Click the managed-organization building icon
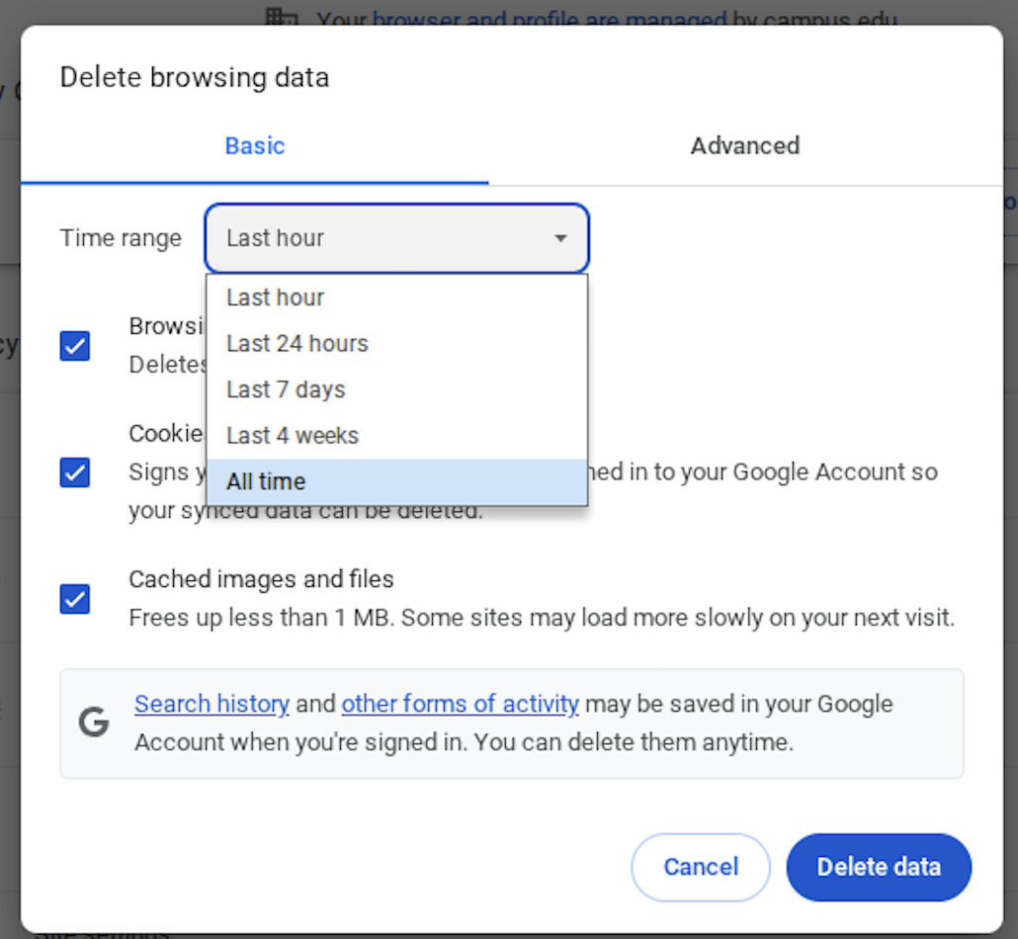Viewport: 1018px width, 939px height. click(x=283, y=18)
